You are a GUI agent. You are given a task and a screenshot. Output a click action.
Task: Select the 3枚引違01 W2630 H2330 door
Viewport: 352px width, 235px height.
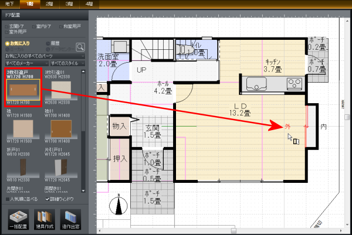click(62, 91)
